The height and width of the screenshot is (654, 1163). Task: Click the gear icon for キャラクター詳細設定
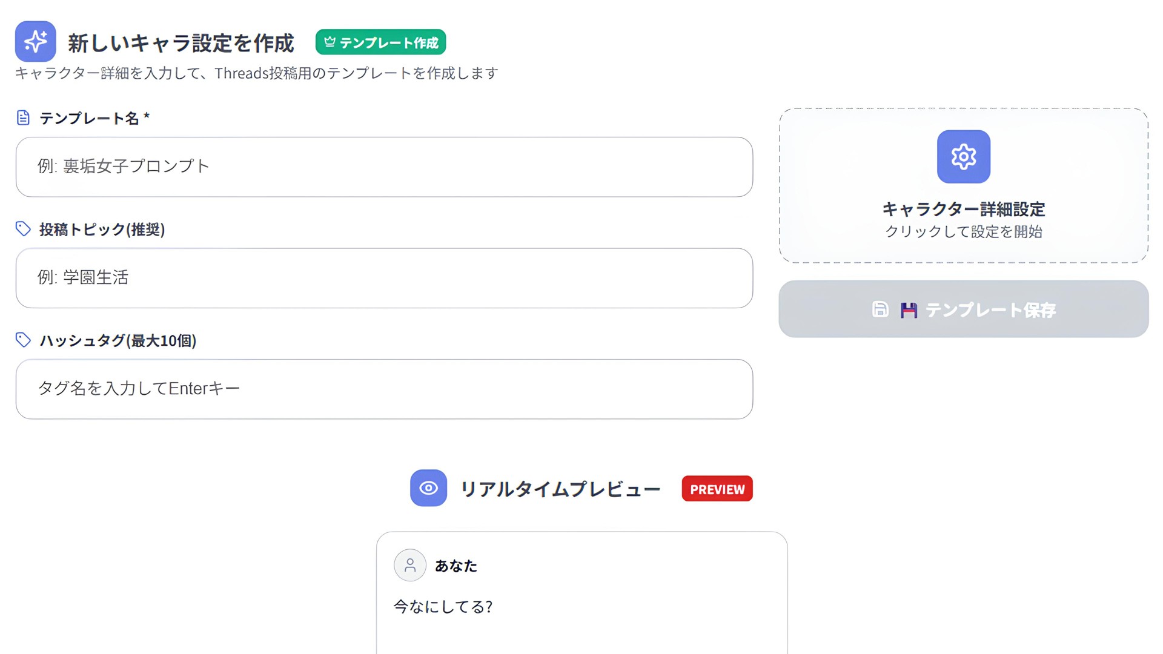tap(963, 157)
